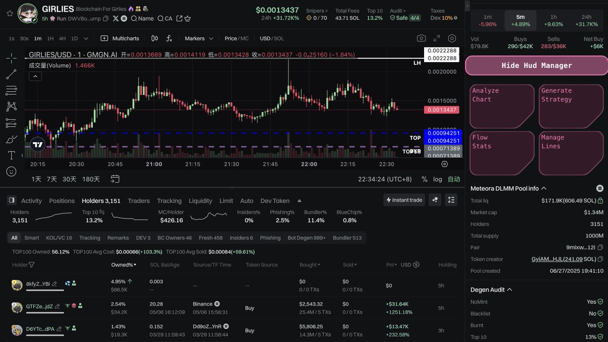Open the bubble map icon beside Instant trade
This screenshot has width=608, height=342.
coord(435,200)
